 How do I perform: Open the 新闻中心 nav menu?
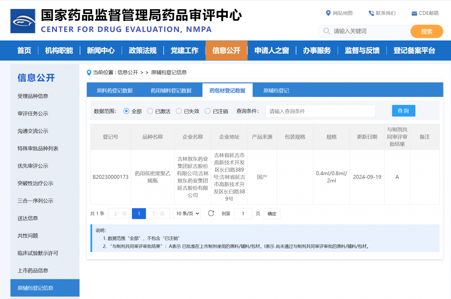[x=101, y=51]
